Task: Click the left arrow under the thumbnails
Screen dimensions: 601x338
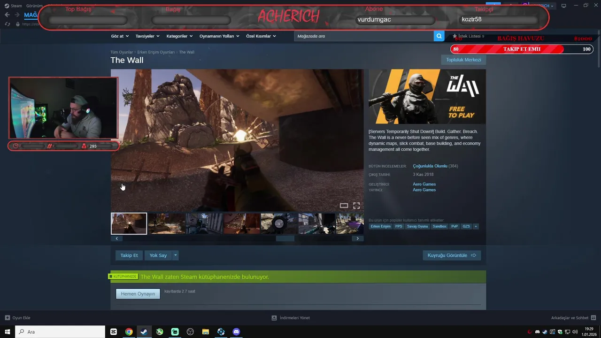Action: [116, 238]
